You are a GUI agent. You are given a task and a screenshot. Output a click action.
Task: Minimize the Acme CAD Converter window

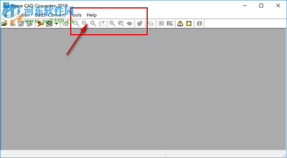coord(245,6)
